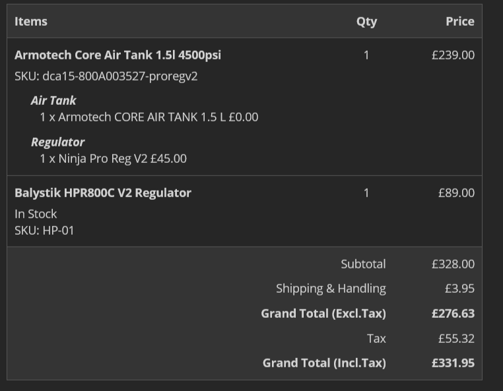Click the Shipping & Handling label

(x=331, y=288)
